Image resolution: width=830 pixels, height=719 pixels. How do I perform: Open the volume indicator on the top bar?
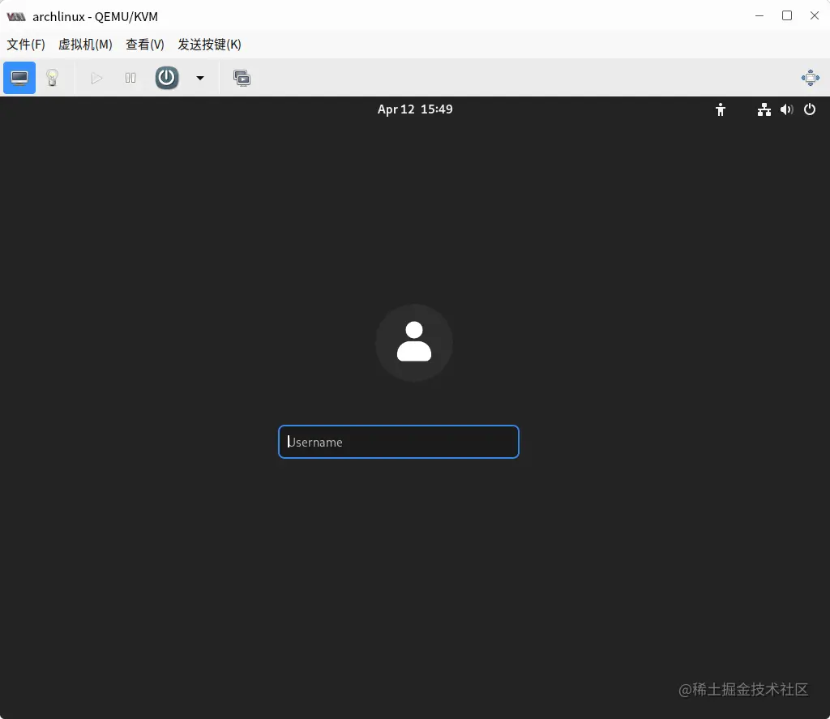tap(786, 109)
